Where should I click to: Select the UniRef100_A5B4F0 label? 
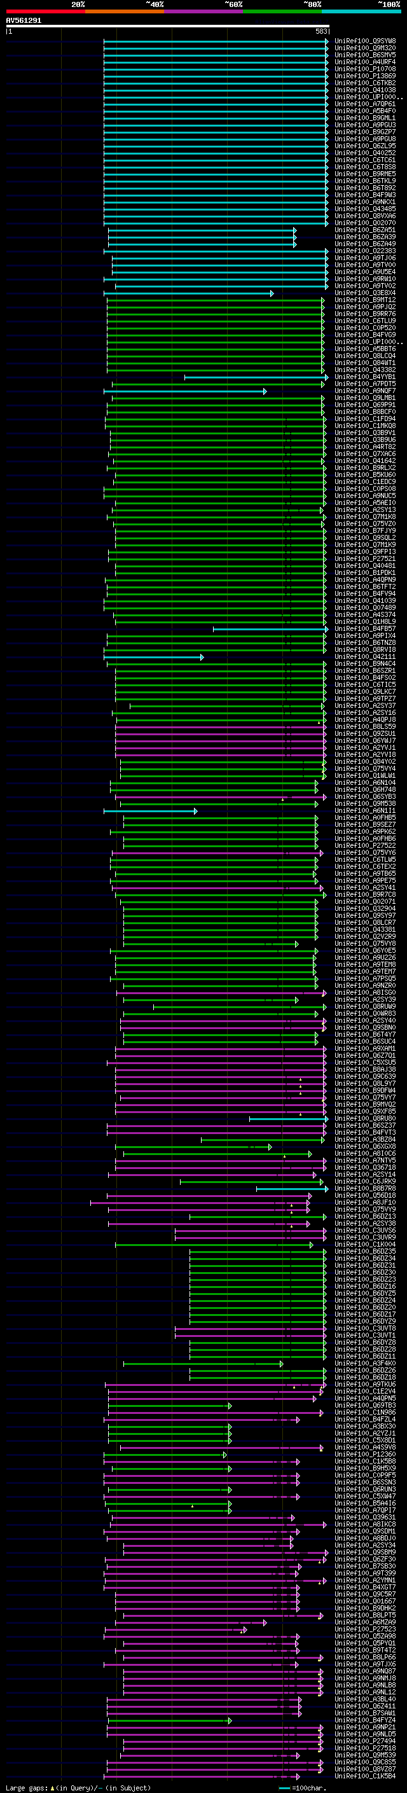[365, 111]
